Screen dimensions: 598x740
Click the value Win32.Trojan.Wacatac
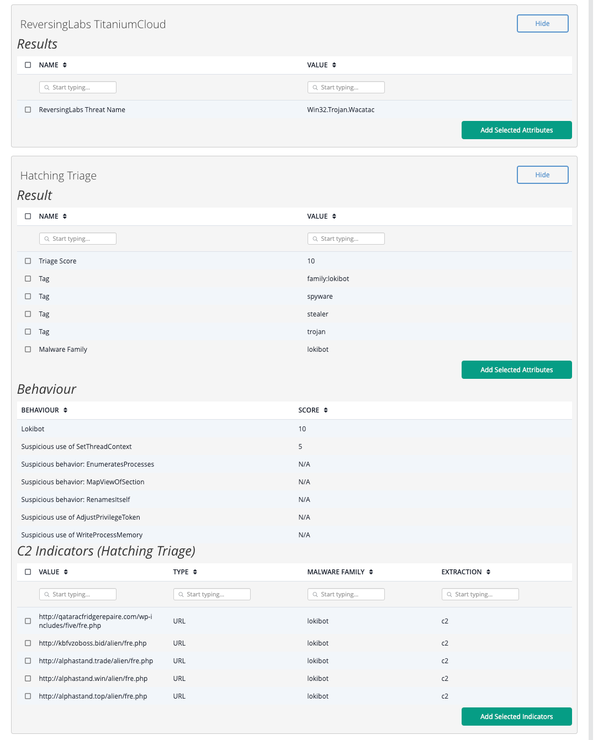(x=341, y=110)
